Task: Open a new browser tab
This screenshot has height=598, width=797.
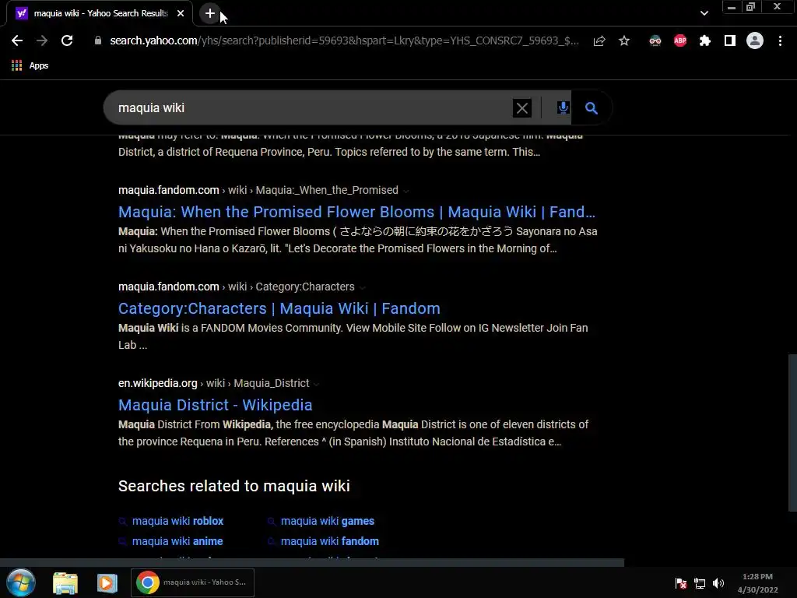Action: (x=210, y=13)
